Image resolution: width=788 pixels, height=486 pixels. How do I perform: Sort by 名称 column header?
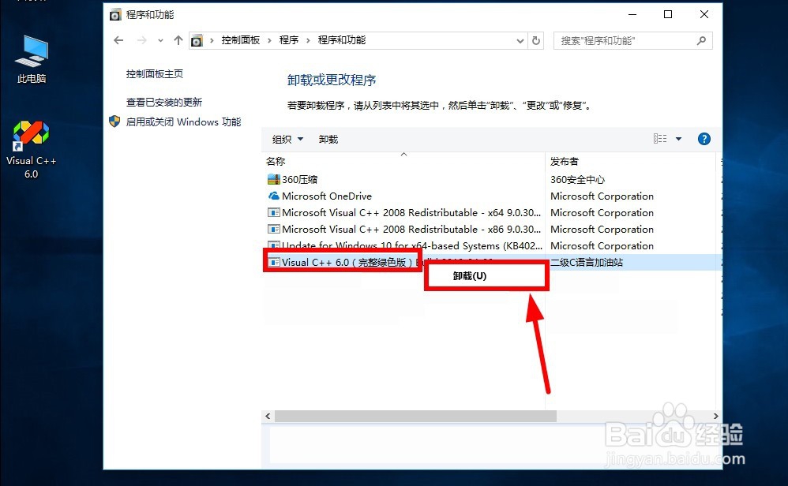click(276, 161)
